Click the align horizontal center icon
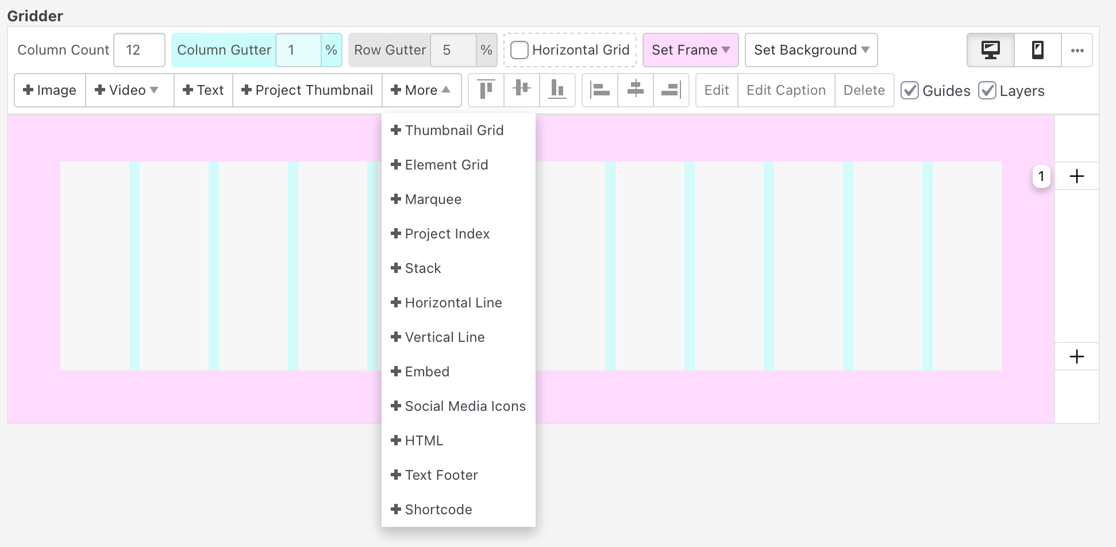Image resolution: width=1116 pixels, height=547 pixels. pos(636,90)
